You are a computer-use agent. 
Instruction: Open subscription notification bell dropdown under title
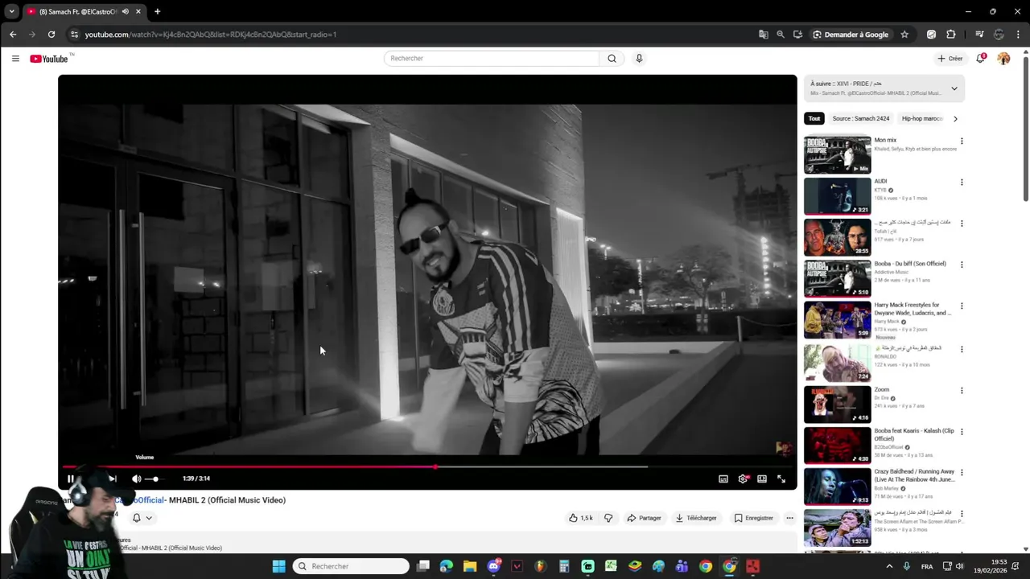(142, 518)
